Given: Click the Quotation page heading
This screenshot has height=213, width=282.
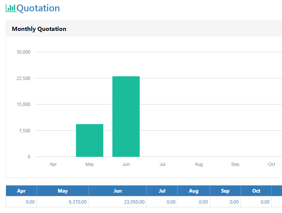Looking at the screenshot, I should [x=38, y=8].
